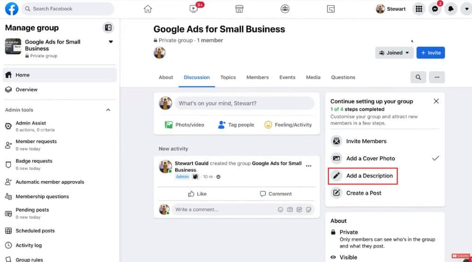The height and width of the screenshot is (262, 472).
Task: Select Home in the sidebar
Action: click(x=59, y=75)
